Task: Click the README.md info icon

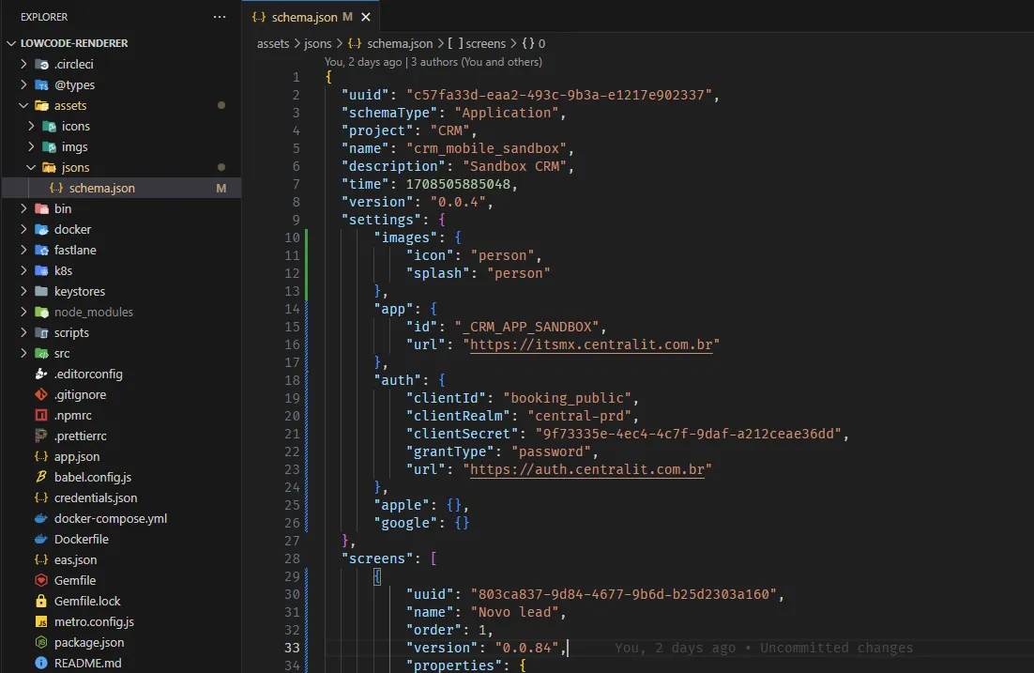Action: pyautogui.click(x=41, y=663)
